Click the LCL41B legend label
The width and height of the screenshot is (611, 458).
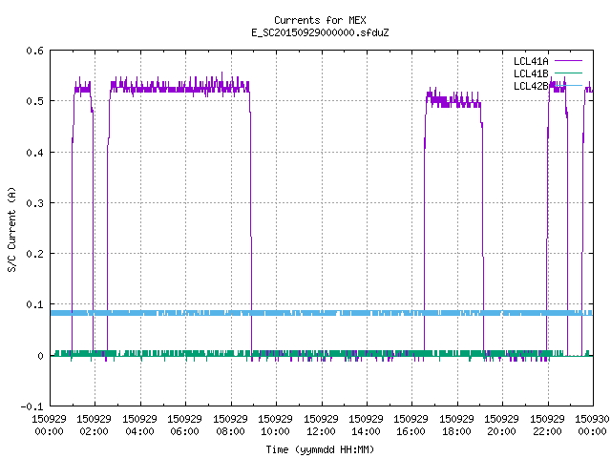(531, 73)
